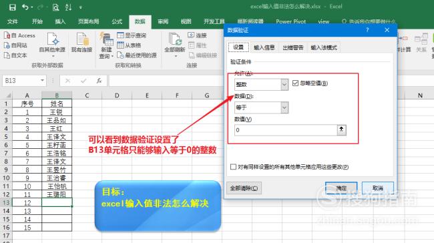Image resolution: width=434 pixels, height=243 pixels.
Task: Open the View (视图) ribbon tab
Action: point(186,21)
